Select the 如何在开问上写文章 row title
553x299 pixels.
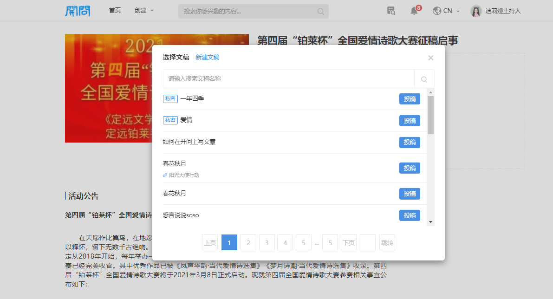[189, 142]
